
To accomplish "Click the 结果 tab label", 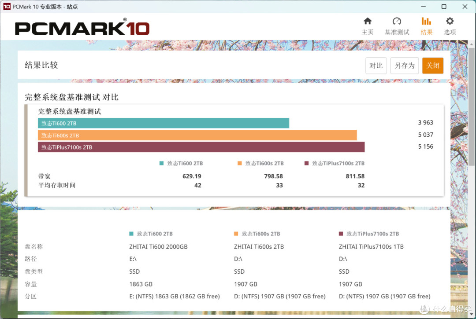I will (426, 32).
